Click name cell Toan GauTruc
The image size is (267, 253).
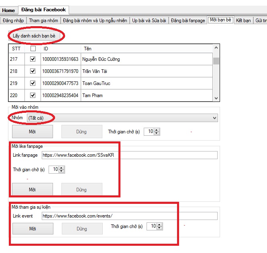click(x=147, y=83)
